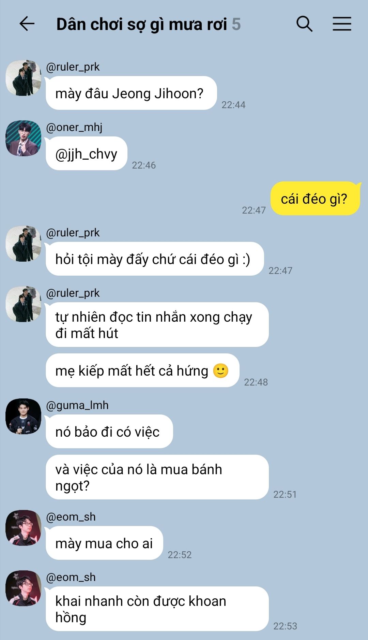Select message 'khai nhanh còn được khoan hồng'
This screenshot has height=640, width=368.
(x=157, y=609)
